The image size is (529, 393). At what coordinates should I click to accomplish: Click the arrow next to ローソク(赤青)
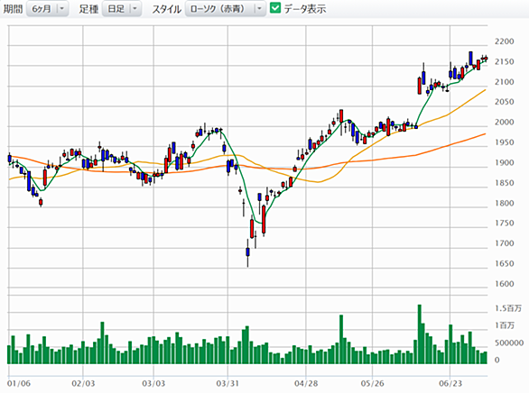(x=259, y=9)
